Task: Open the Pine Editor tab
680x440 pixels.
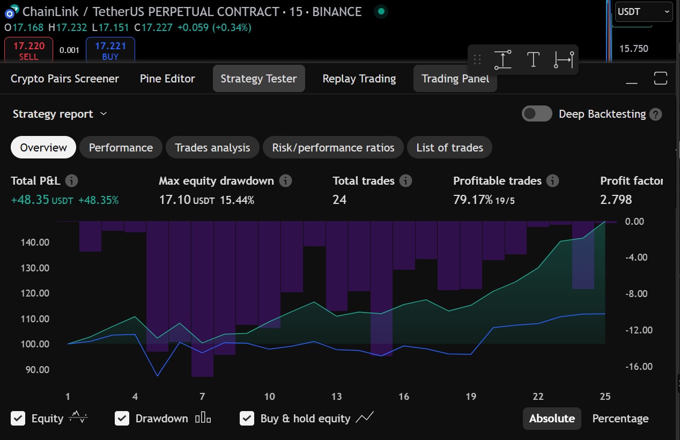Action: click(167, 79)
